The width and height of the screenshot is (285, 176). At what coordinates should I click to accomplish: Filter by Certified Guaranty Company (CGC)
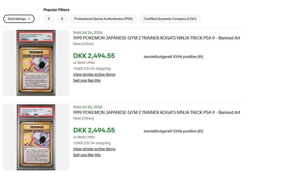coord(170,19)
